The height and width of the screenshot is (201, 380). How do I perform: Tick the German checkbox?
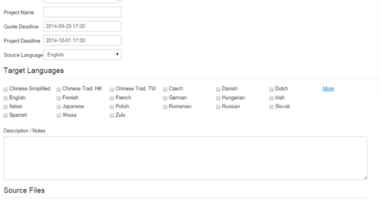165,98
